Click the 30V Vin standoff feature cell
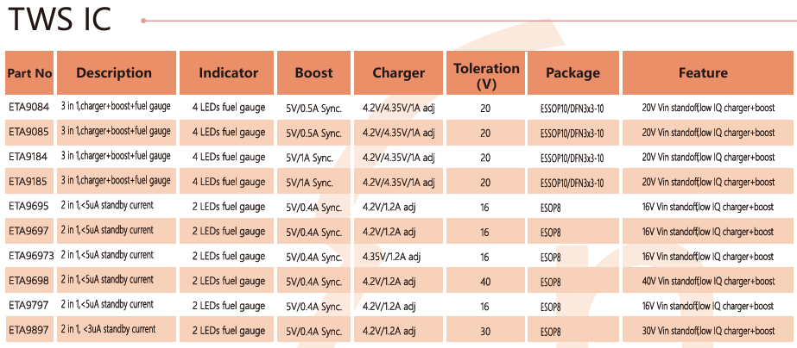 pos(708,331)
